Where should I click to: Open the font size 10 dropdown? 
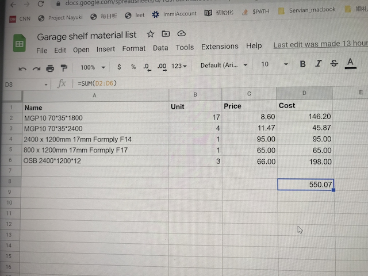tap(273, 64)
